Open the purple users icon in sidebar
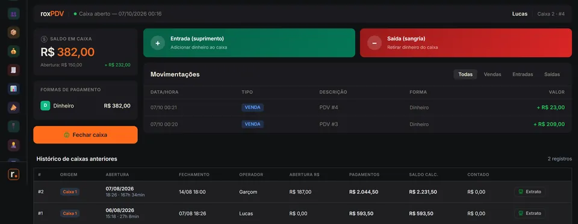Image resolution: width=578 pixels, height=224 pixels. click(14, 14)
